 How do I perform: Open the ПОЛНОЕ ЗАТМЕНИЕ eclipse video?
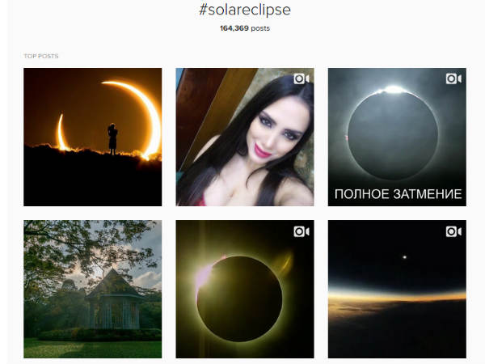click(397, 138)
